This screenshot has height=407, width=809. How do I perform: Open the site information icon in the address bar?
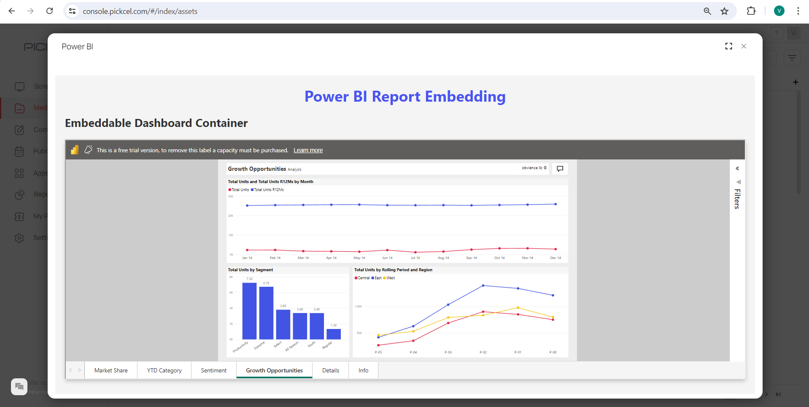click(73, 11)
